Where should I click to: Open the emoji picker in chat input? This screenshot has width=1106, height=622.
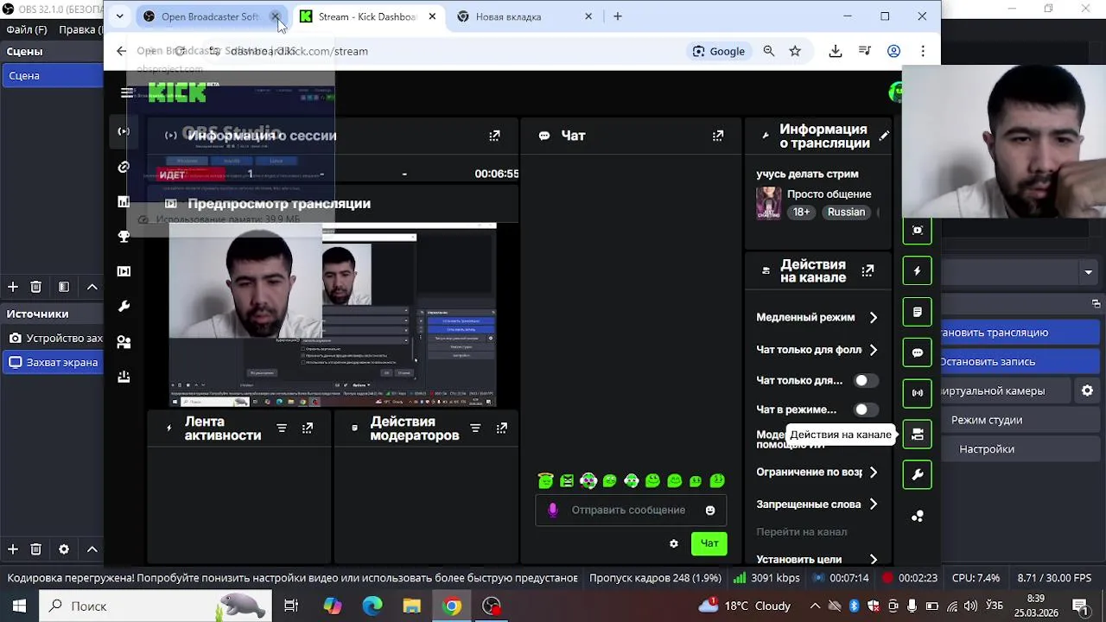coord(710,511)
